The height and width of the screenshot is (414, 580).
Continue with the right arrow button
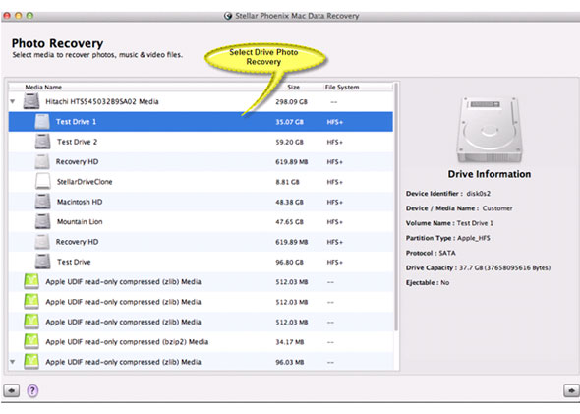pyautogui.click(x=571, y=390)
